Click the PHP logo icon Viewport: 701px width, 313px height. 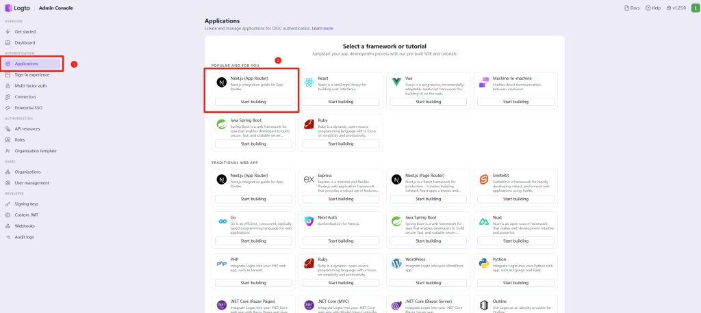(221, 263)
